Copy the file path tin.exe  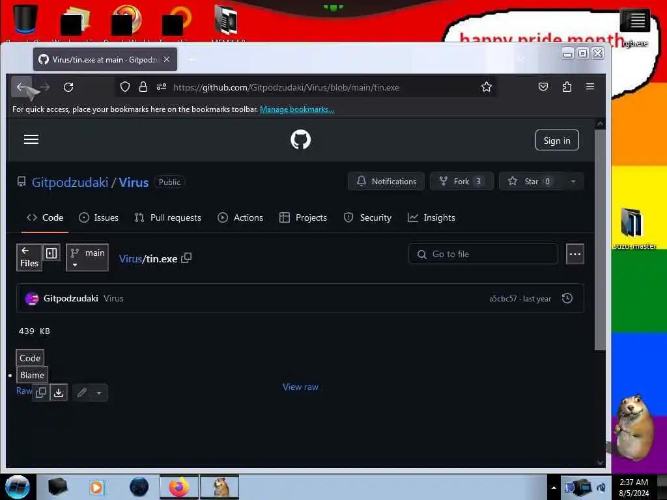[186, 258]
